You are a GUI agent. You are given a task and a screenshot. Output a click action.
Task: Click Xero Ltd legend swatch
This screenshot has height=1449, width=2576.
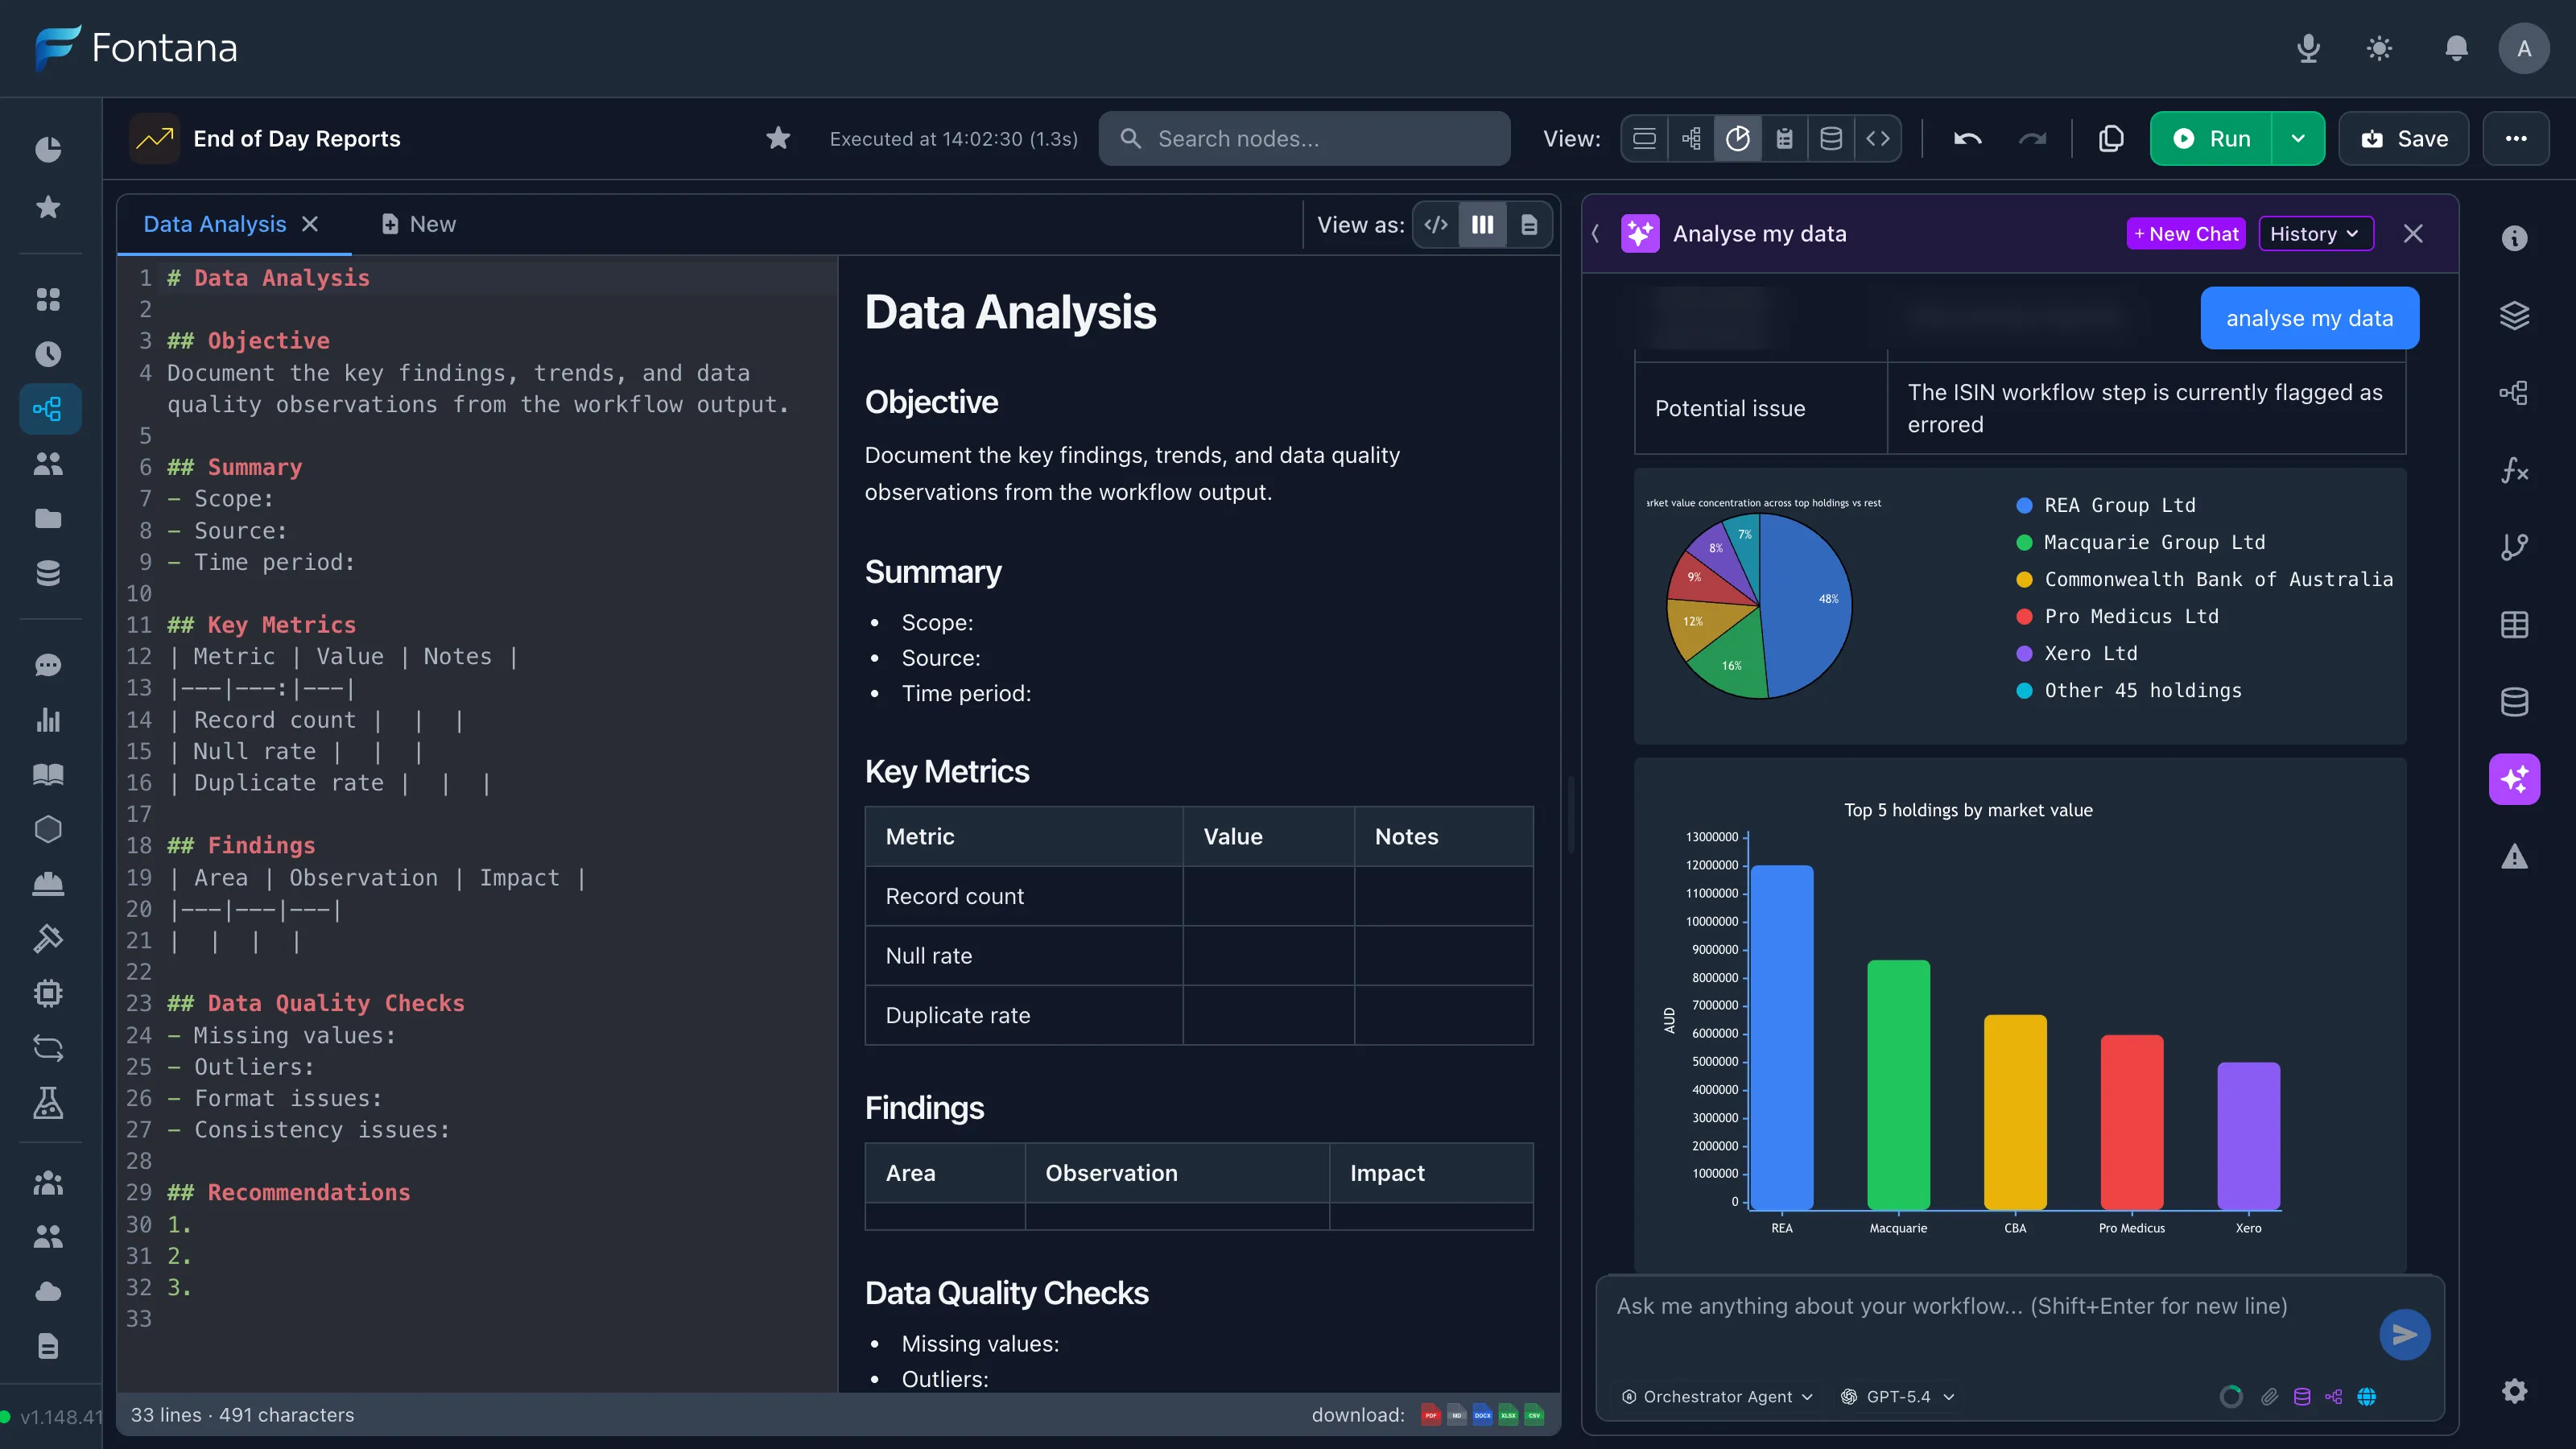tap(2024, 653)
